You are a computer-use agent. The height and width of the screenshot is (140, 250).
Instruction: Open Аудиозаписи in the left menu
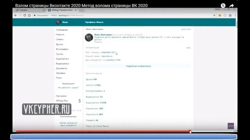[x=62, y=59]
